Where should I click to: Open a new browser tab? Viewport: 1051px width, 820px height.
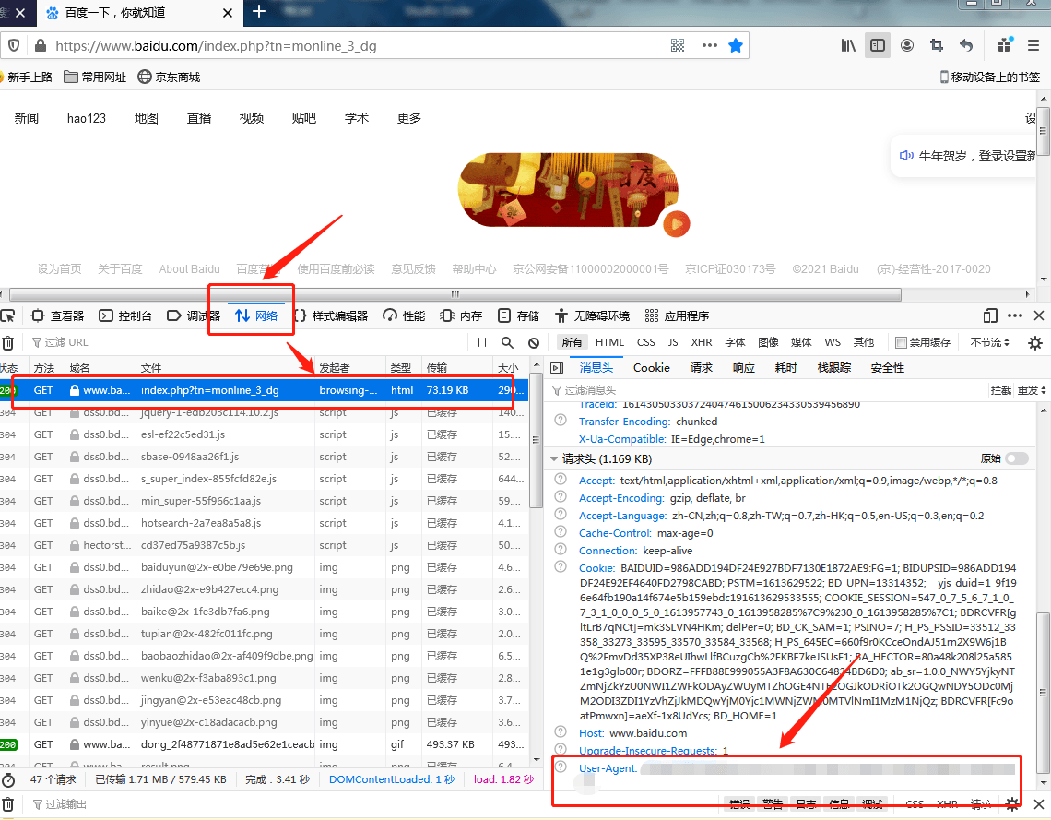pyautogui.click(x=259, y=11)
